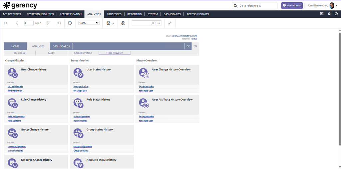The image size is (341, 169).
Task: Open User Change History for Single User
Action: coord(15,91)
